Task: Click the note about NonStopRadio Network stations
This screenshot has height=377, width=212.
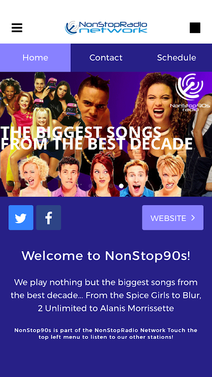Action: click(106, 334)
